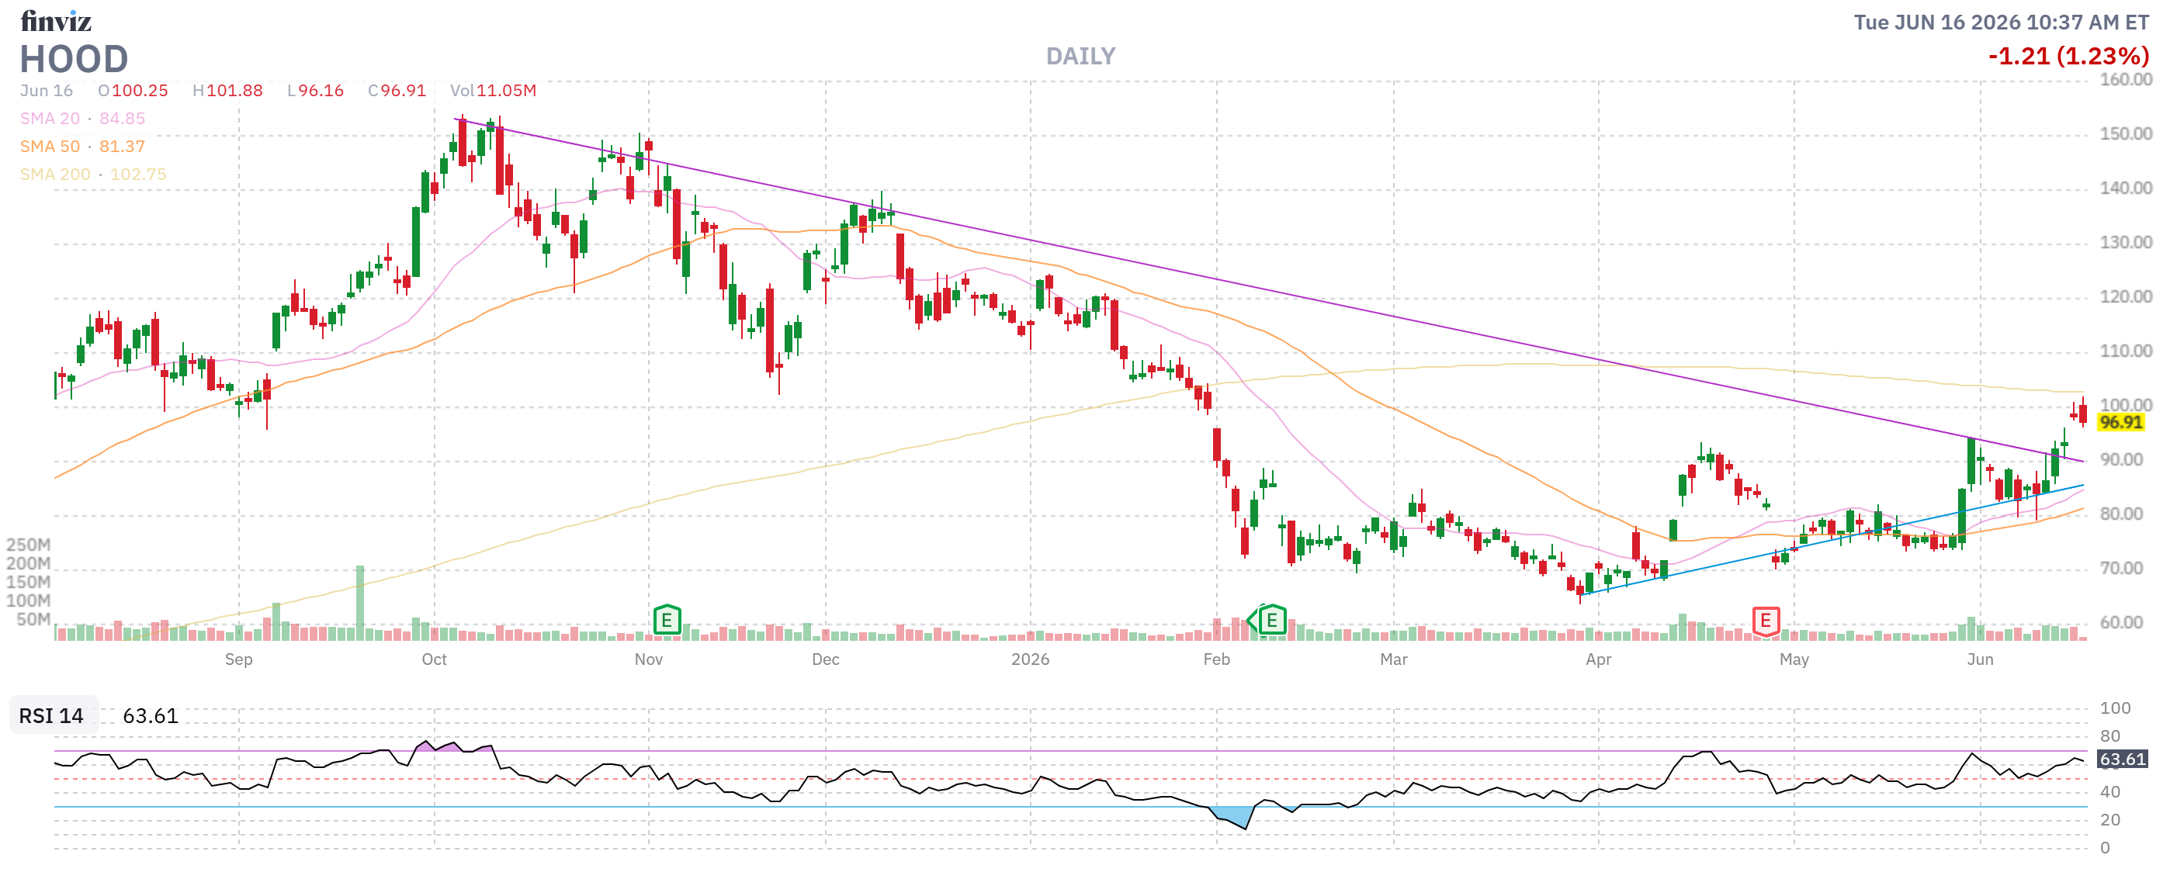Screen dimensions: 2170x872
Task: Open the green earnings marker near November
Action: pyautogui.click(x=667, y=621)
